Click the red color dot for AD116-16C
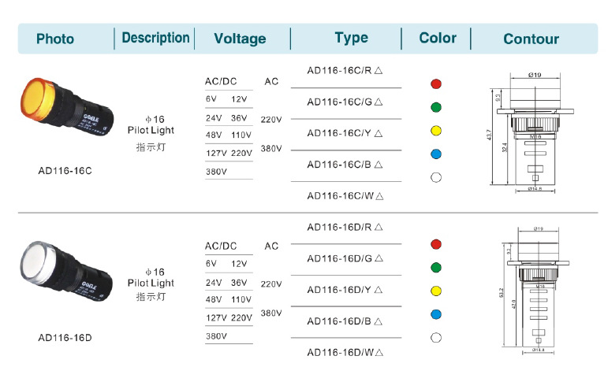The width and height of the screenshot is (608, 367). [436, 83]
